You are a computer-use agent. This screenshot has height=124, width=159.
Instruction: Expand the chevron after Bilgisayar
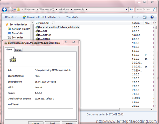point(37,10)
